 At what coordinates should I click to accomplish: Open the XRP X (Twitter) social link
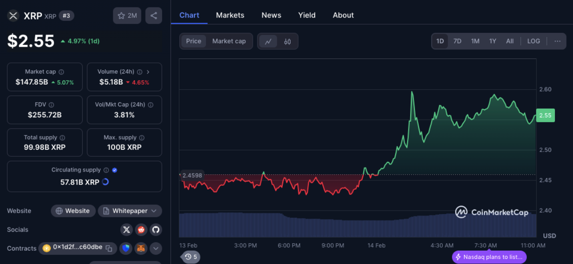(127, 230)
